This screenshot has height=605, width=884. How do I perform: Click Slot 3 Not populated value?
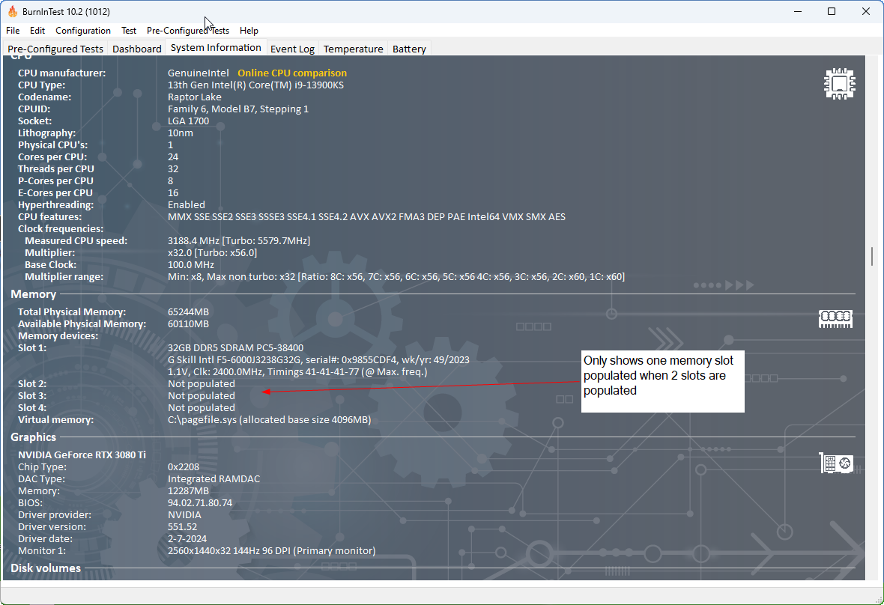202,395
